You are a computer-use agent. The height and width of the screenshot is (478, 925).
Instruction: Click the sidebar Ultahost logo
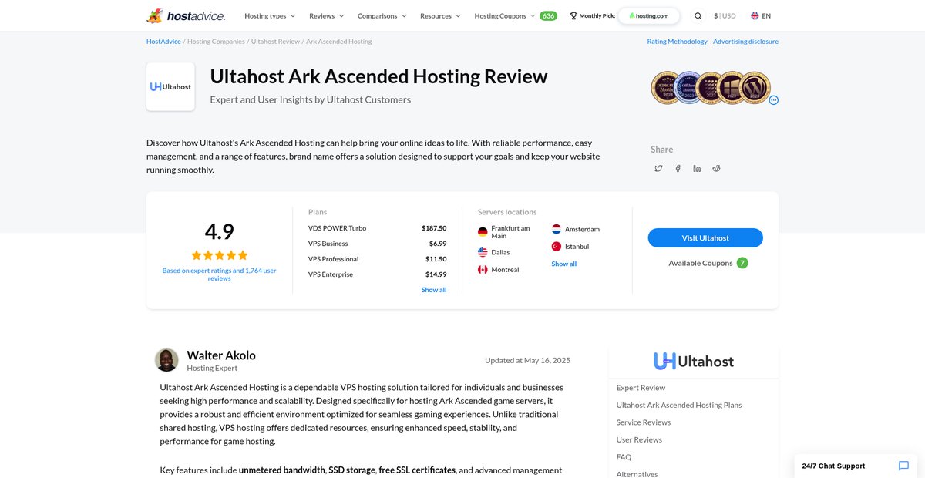(694, 361)
